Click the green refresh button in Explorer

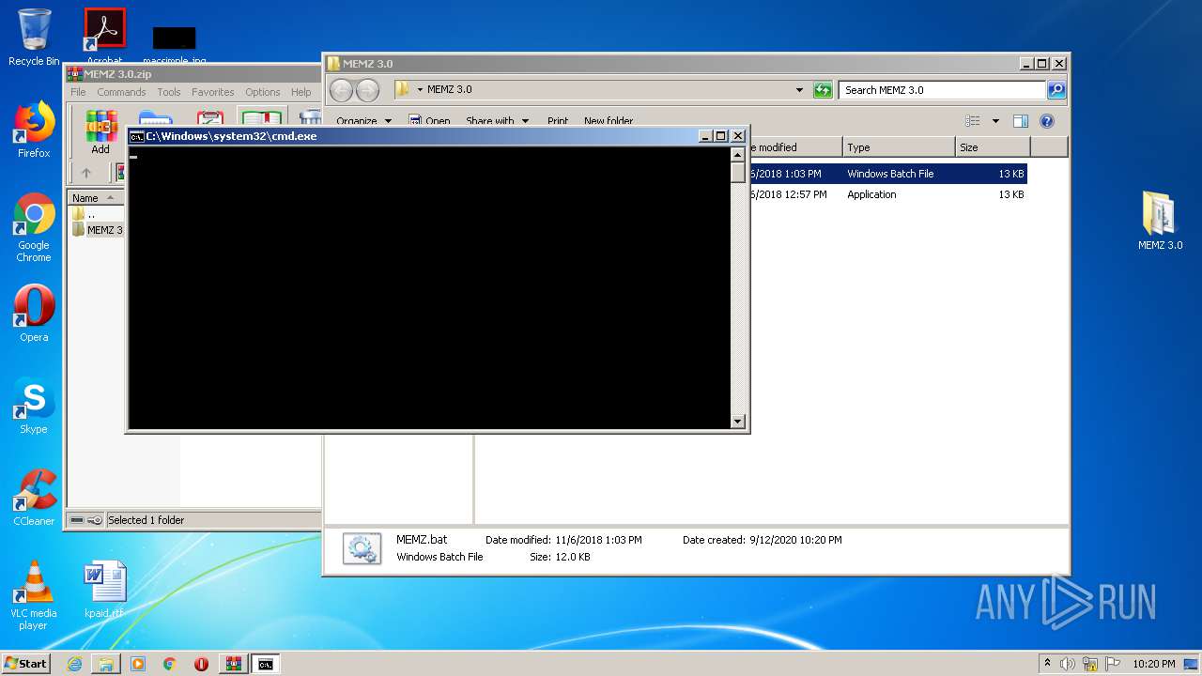823,90
